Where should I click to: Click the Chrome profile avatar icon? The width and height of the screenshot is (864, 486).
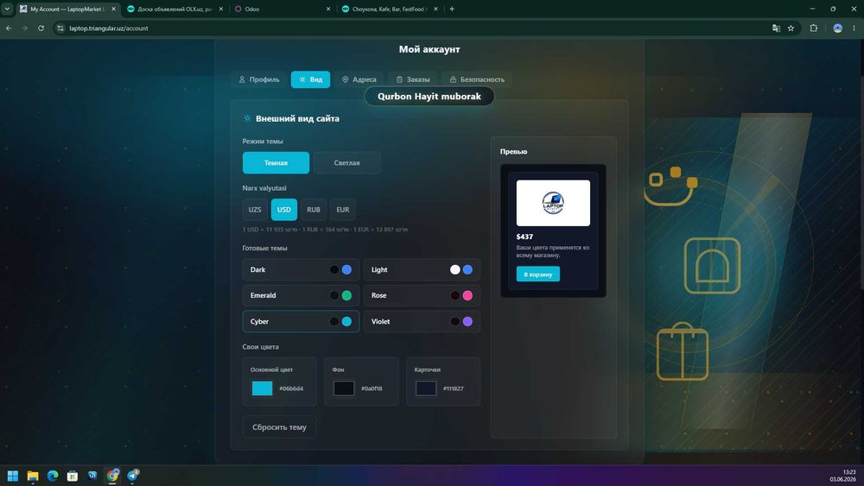click(x=837, y=28)
